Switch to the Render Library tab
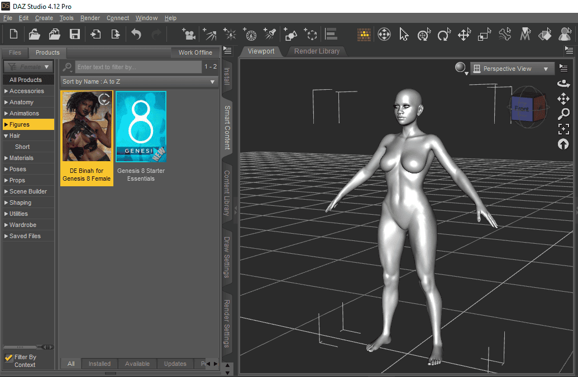The image size is (578, 377). (x=316, y=51)
